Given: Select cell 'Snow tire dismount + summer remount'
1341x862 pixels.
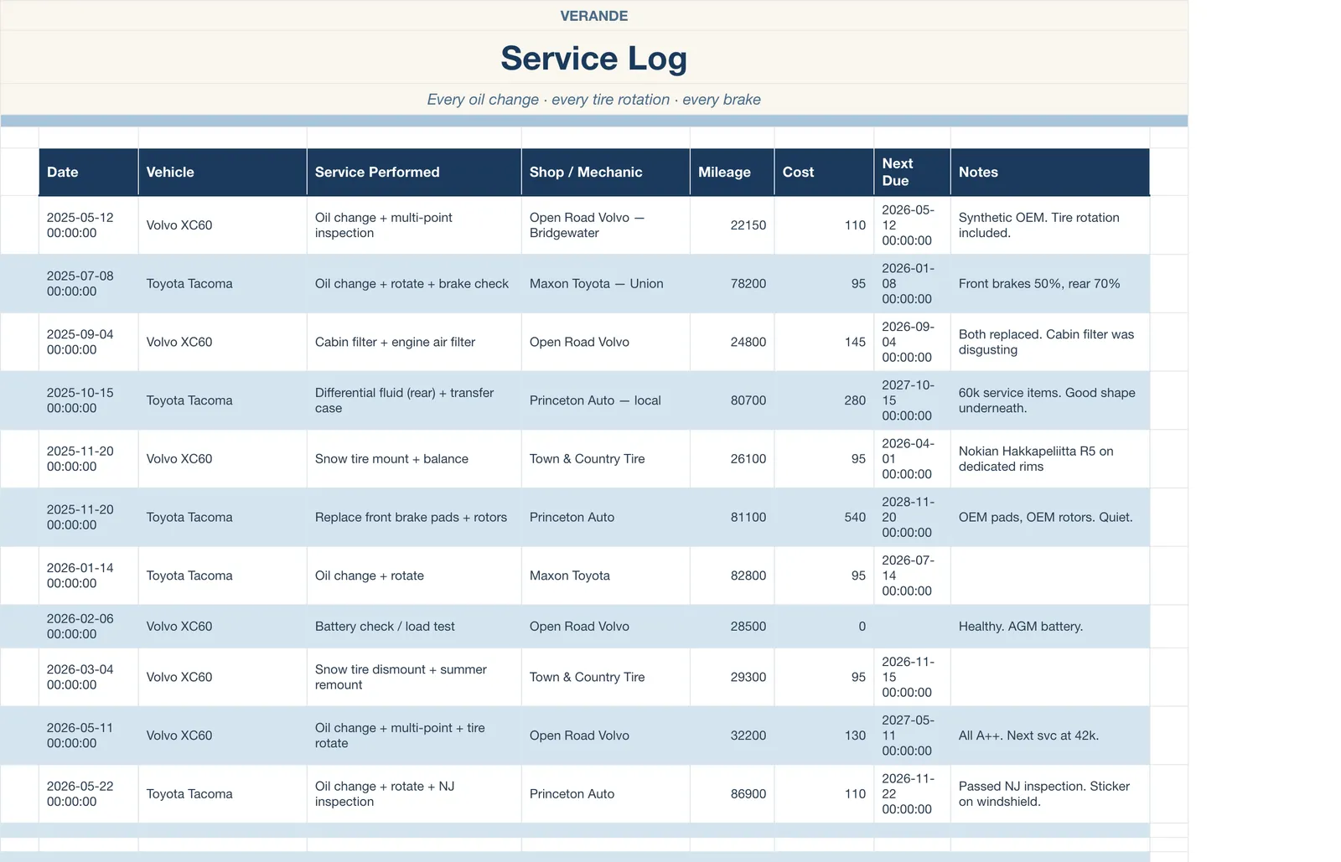Looking at the screenshot, I should [414, 677].
